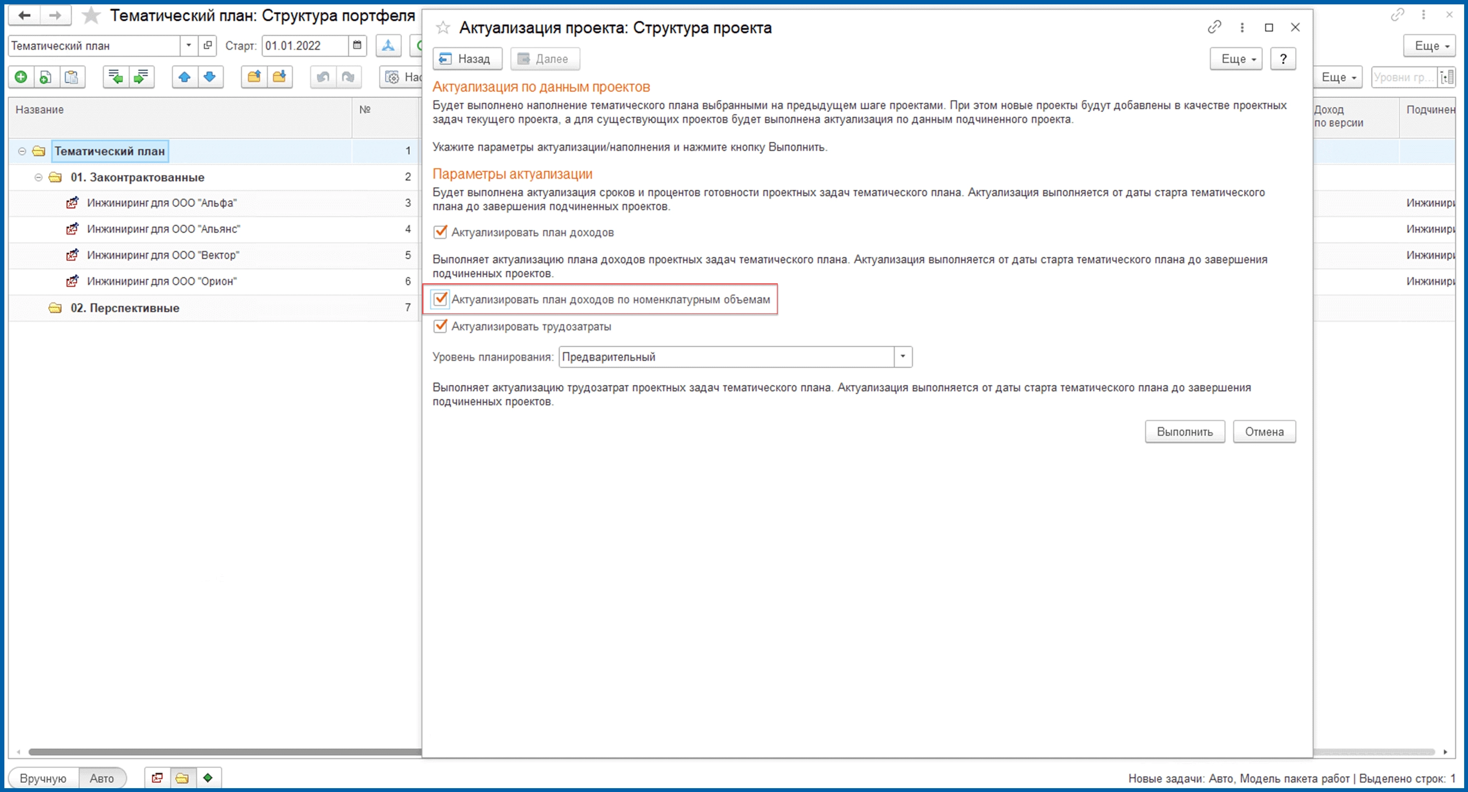
Task: Select Инжиниринг для ООО "Вектор" row
Action: [x=163, y=255]
